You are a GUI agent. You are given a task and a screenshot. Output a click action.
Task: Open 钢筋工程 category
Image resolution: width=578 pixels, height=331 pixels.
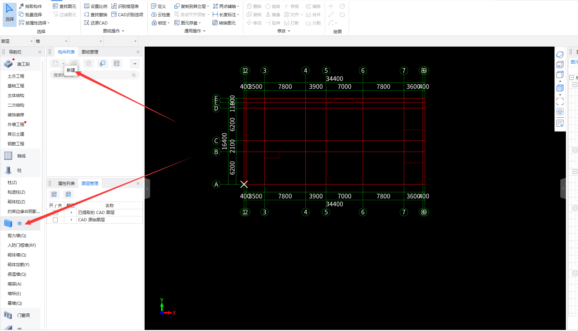click(x=16, y=144)
